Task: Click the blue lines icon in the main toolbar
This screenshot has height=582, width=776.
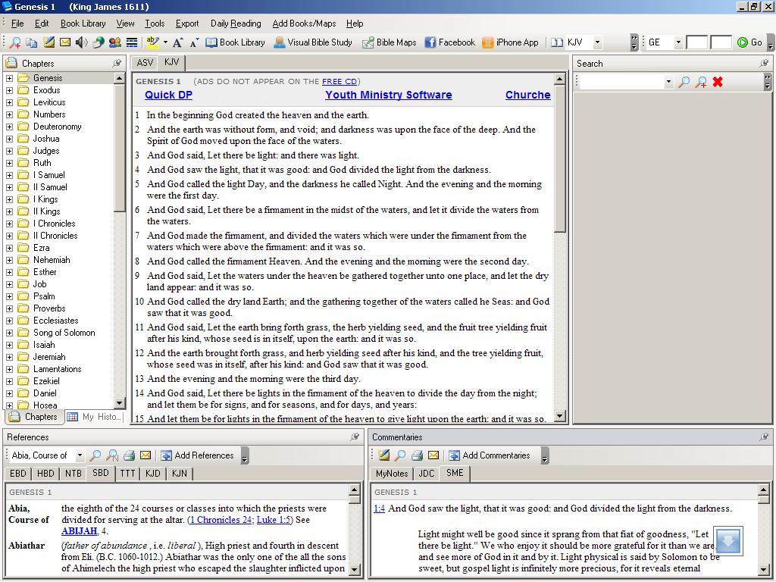Action: 132,42
